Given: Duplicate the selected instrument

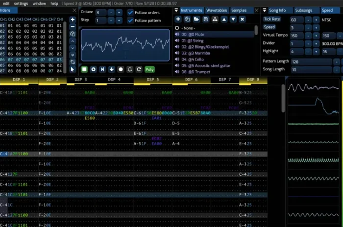Looking at the screenshot, I should tap(187, 19).
